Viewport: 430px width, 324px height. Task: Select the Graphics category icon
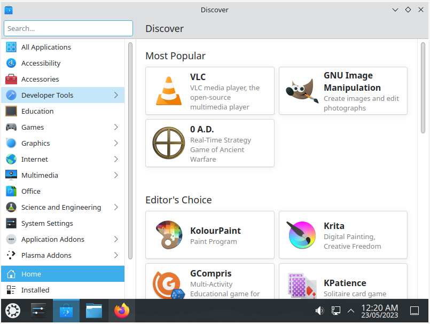[12, 143]
